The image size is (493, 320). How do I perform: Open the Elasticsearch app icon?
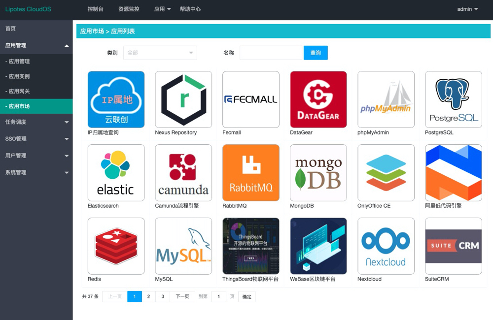pos(116,173)
